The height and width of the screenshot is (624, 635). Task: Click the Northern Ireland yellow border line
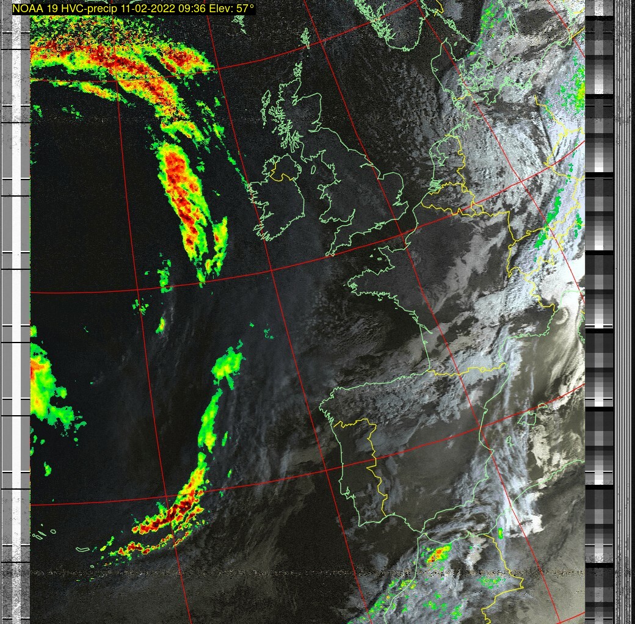click(282, 177)
